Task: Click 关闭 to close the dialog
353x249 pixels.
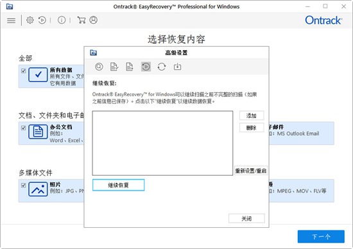Action: [x=246, y=218]
